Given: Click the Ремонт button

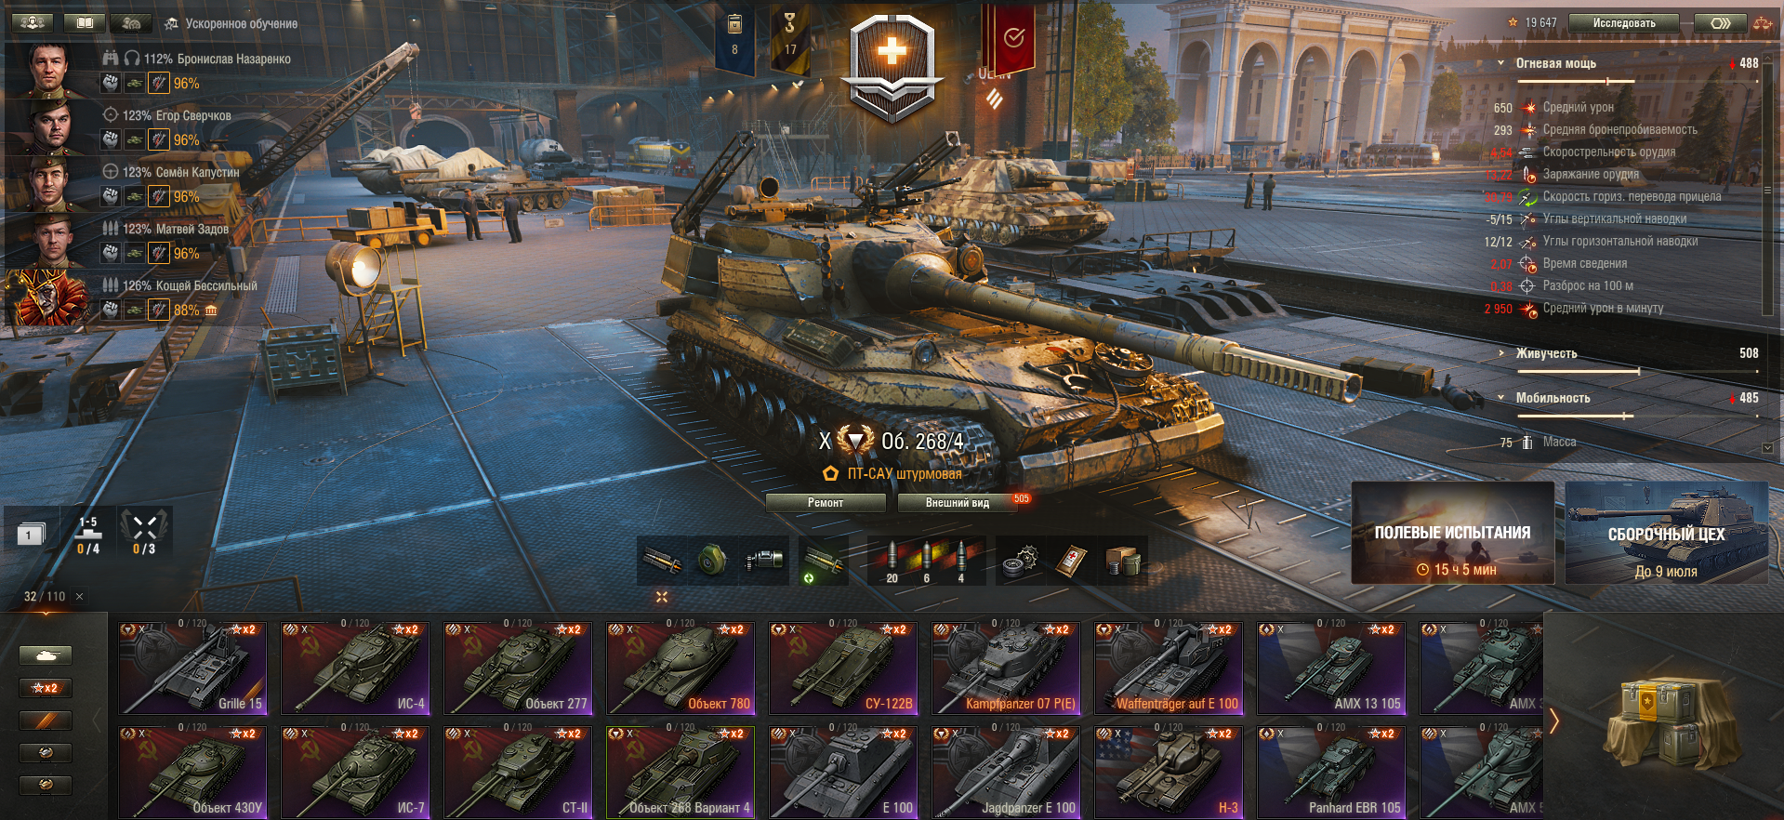Looking at the screenshot, I should point(826,503).
